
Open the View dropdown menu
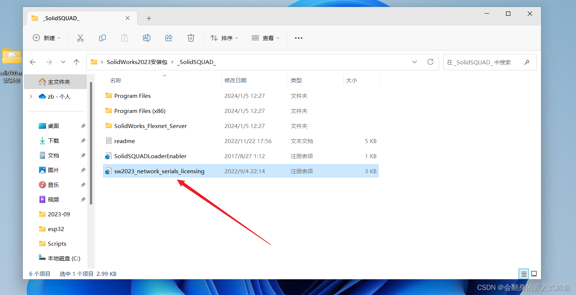coord(265,38)
